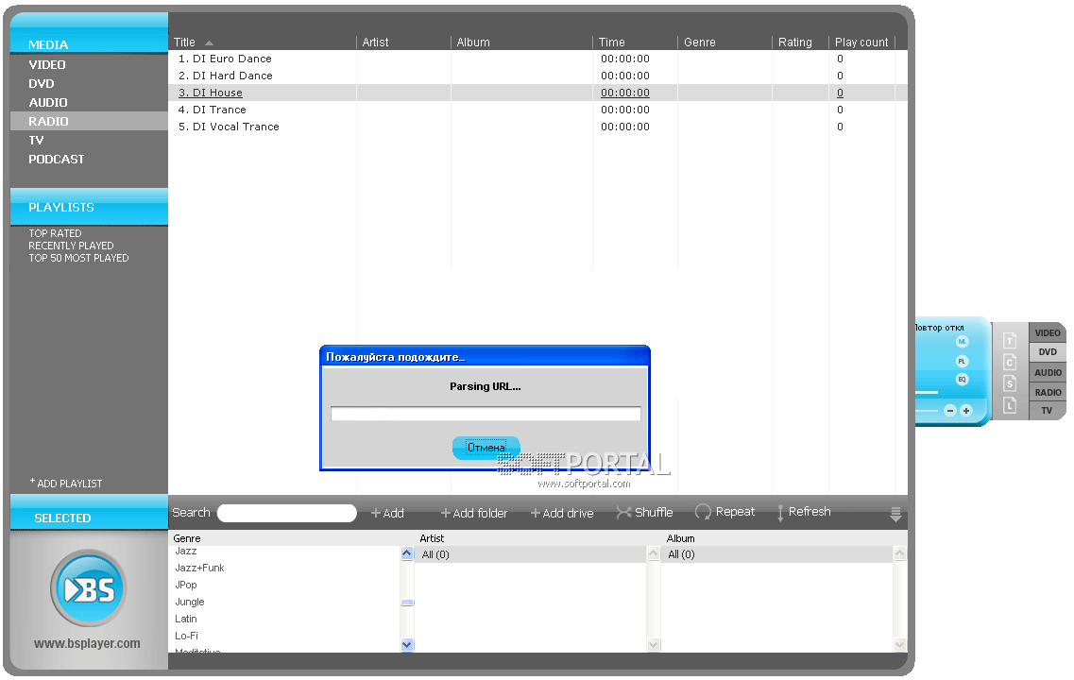1074x680 pixels.
Task: Select Latin genre
Action: [x=186, y=619]
